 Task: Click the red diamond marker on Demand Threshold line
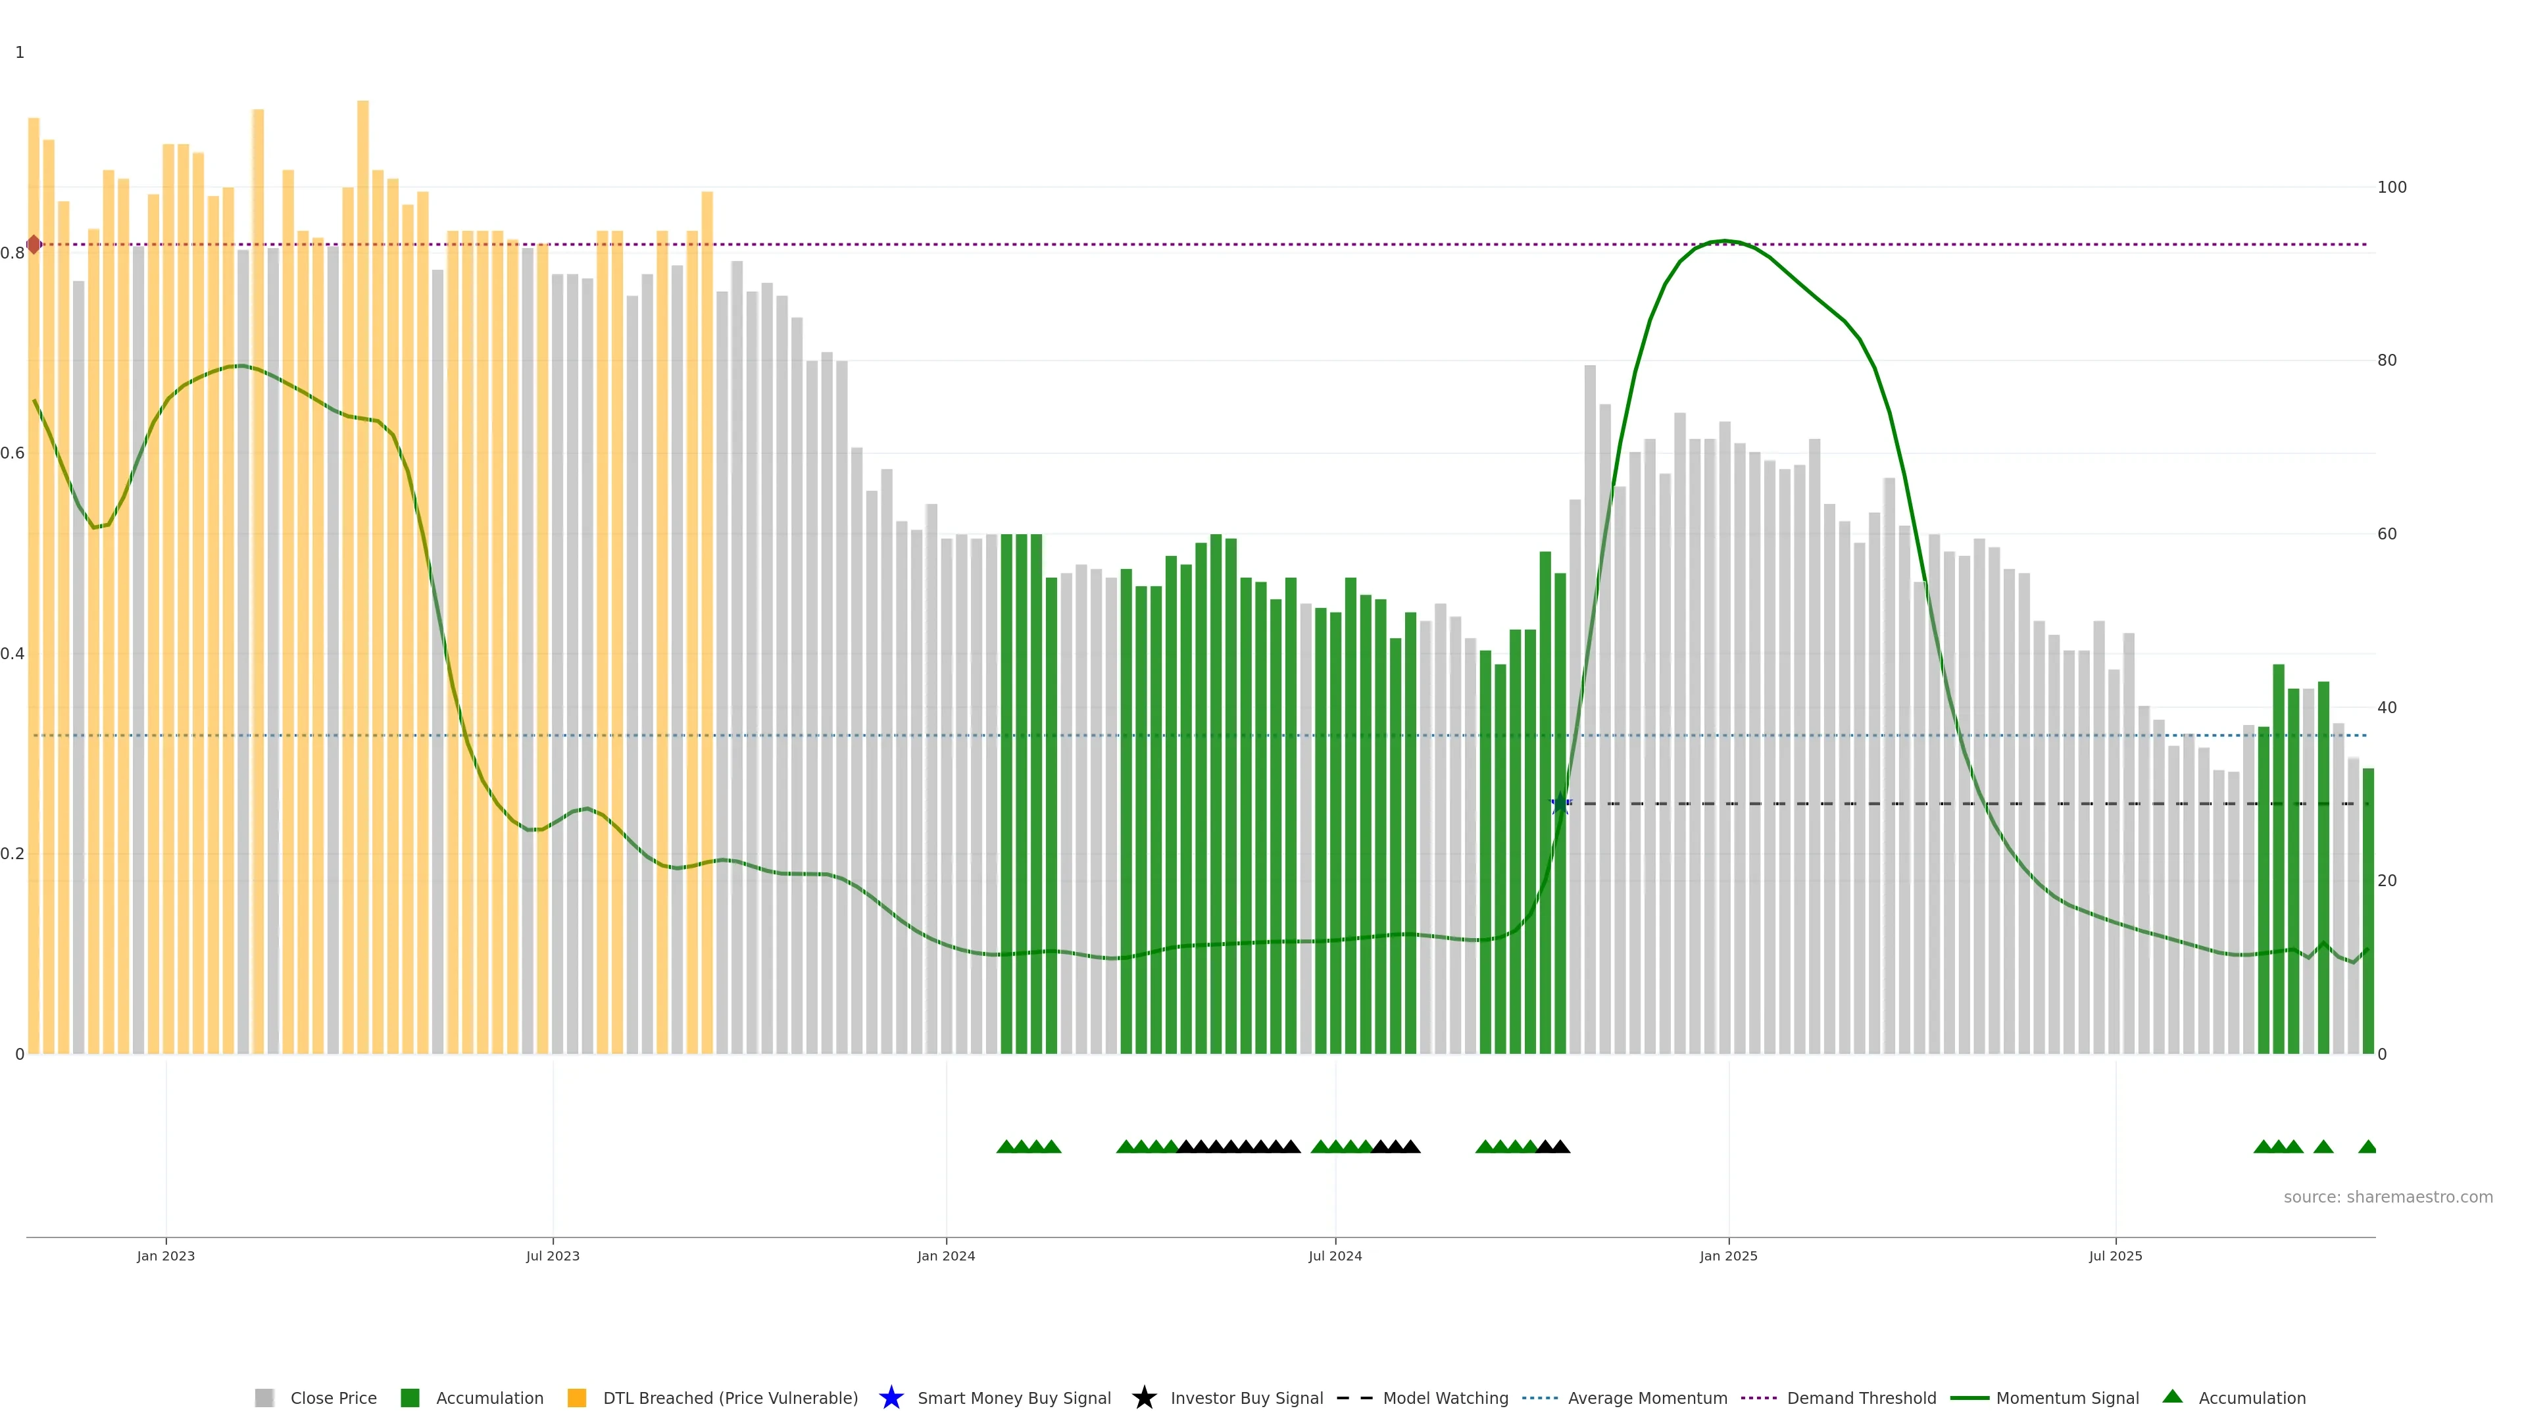point(34,244)
